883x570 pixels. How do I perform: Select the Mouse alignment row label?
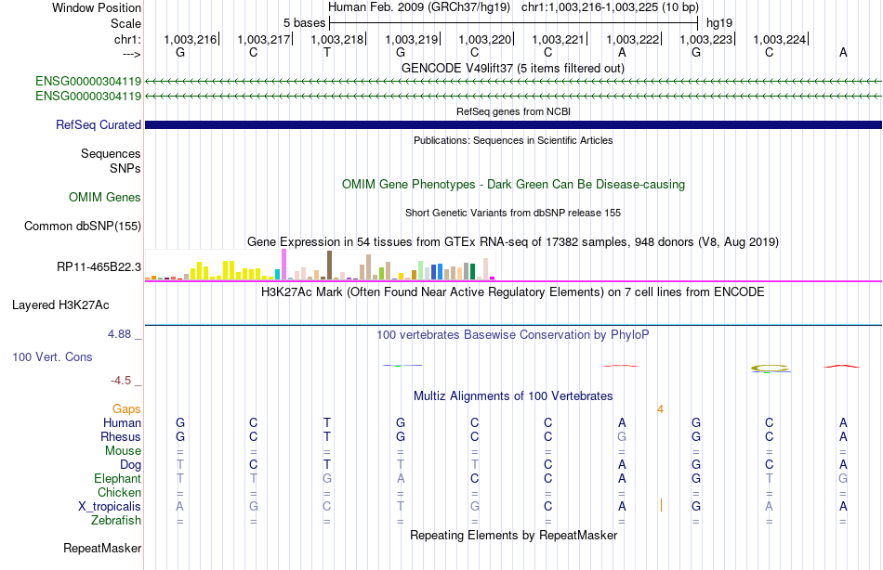coord(123,451)
